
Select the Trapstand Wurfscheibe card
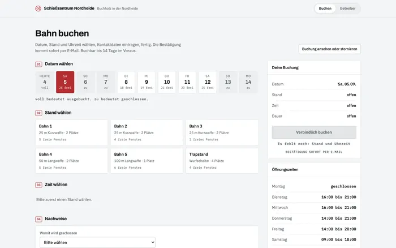coord(222,161)
